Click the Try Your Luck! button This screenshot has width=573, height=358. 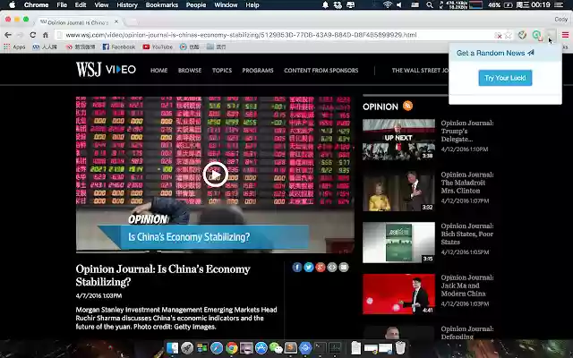505,78
